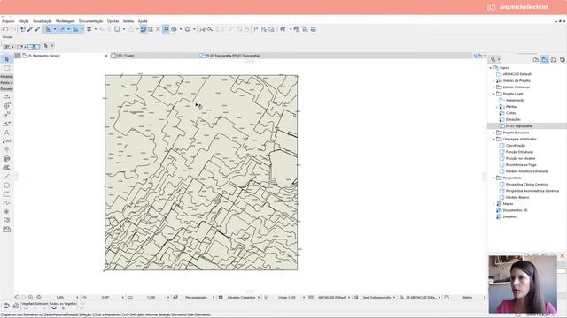Select the Polyline tool in the toolbox

click(6, 194)
